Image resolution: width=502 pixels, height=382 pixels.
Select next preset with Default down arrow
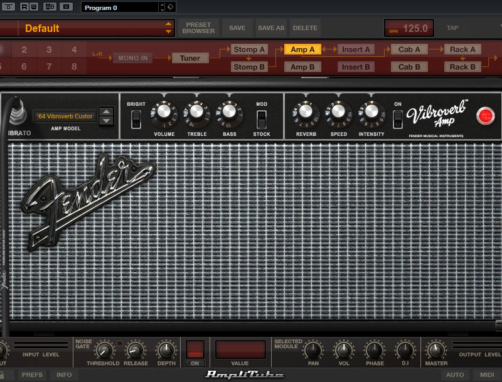[x=168, y=32]
